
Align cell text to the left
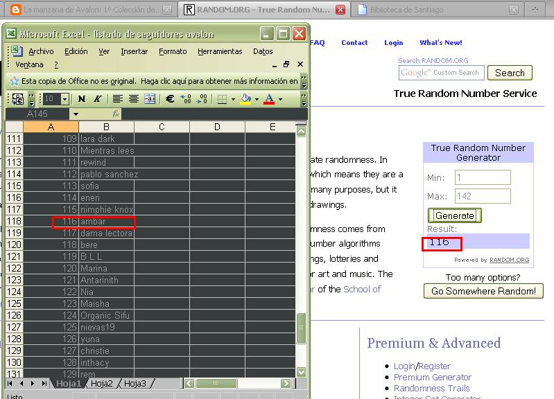coord(118,99)
